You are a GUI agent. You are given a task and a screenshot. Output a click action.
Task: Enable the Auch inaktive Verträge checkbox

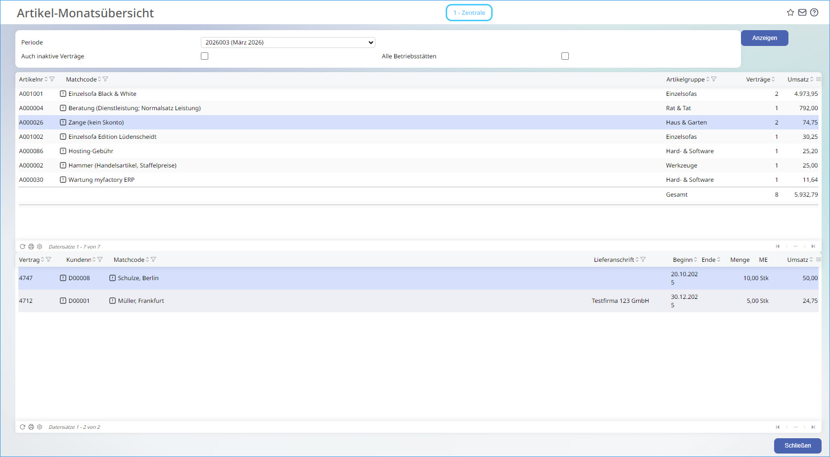(204, 56)
